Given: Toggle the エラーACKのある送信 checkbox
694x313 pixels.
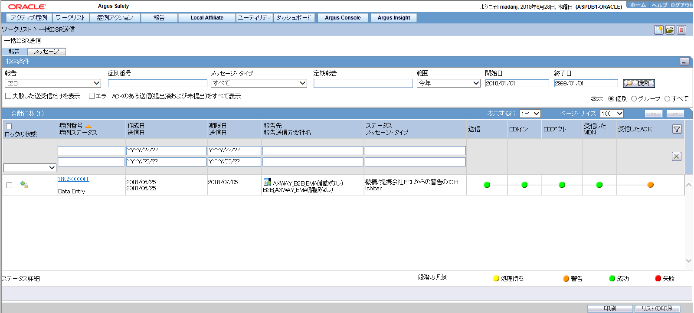Looking at the screenshot, I should (x=92, y=96).
